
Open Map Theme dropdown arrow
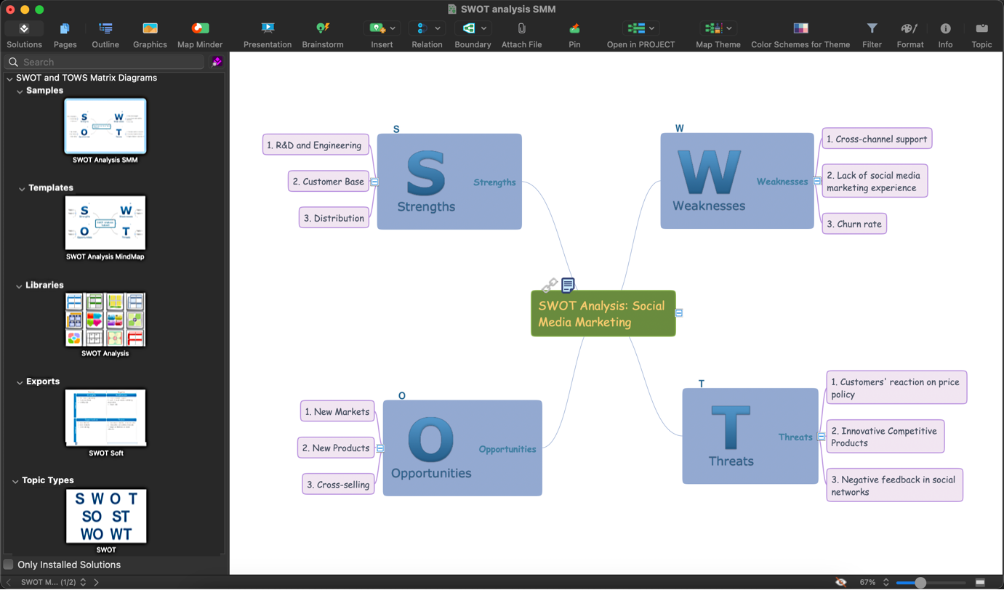[728, 28]
